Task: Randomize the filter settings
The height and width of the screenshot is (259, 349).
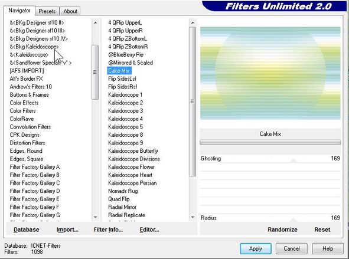Action: tap(282, 230)
